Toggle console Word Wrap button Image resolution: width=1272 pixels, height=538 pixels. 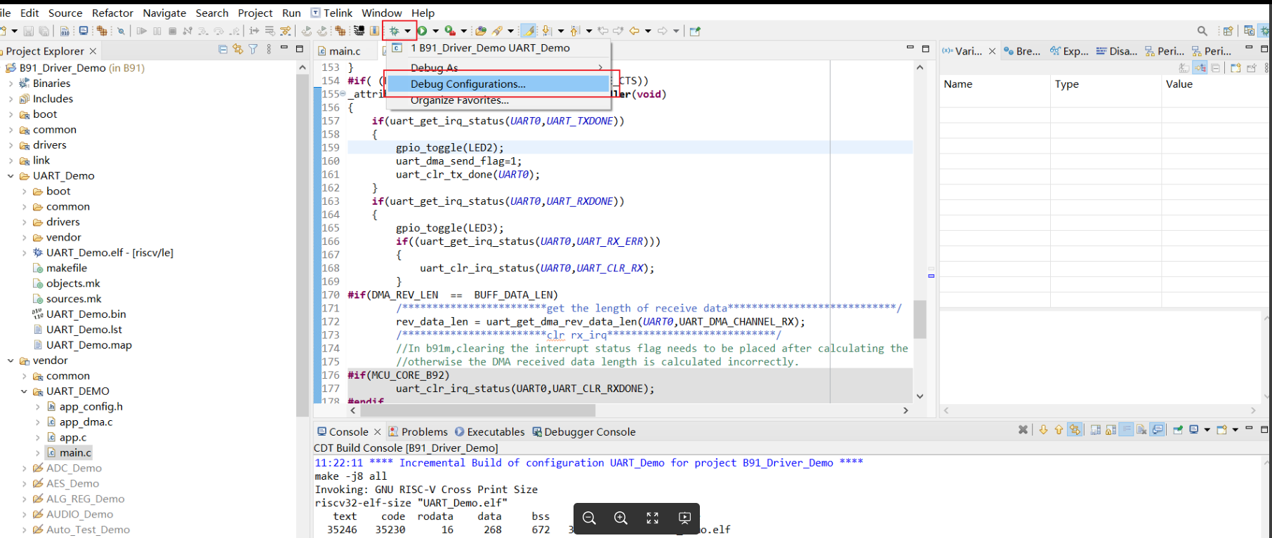pos(1126,429)
